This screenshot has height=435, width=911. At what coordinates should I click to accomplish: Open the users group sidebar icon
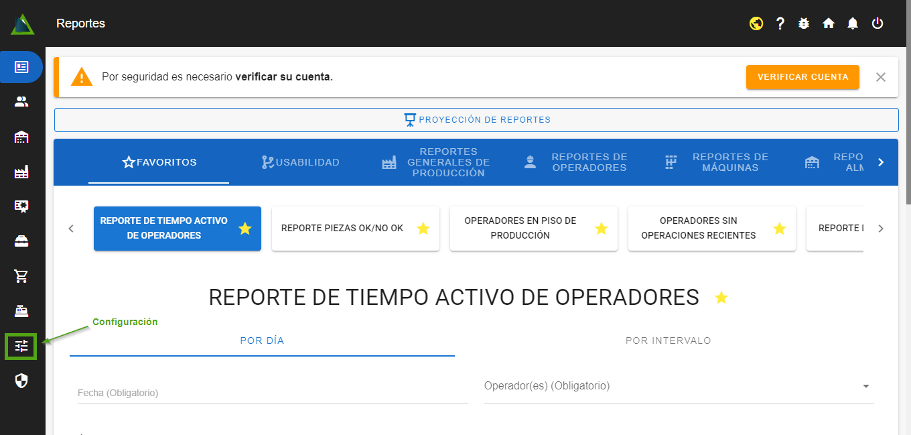click(x=21, y=102)
